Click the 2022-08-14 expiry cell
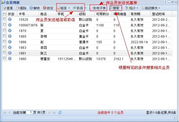179x122 pixels. 139,42
